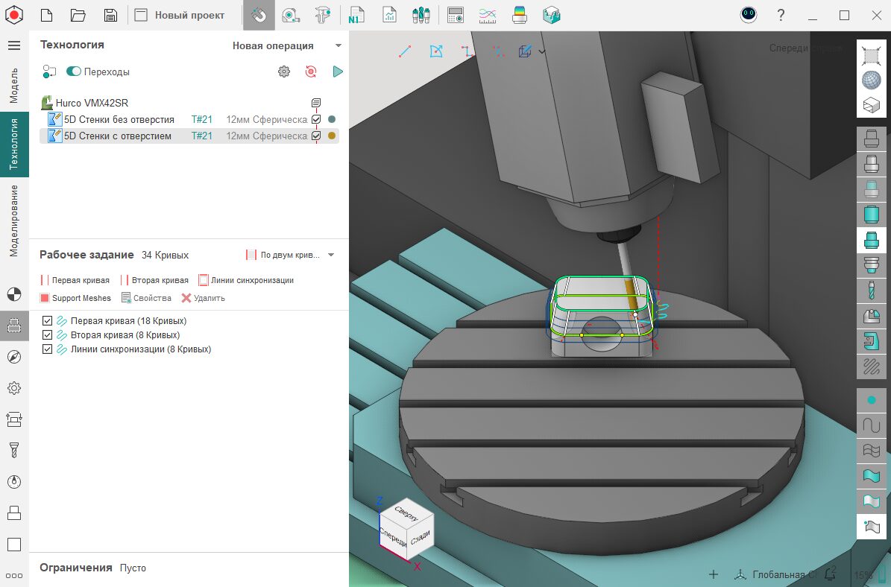Switch to the Моделирование side tab
Viewport: 891px width, 587px height.
click(x=14, y=220)
